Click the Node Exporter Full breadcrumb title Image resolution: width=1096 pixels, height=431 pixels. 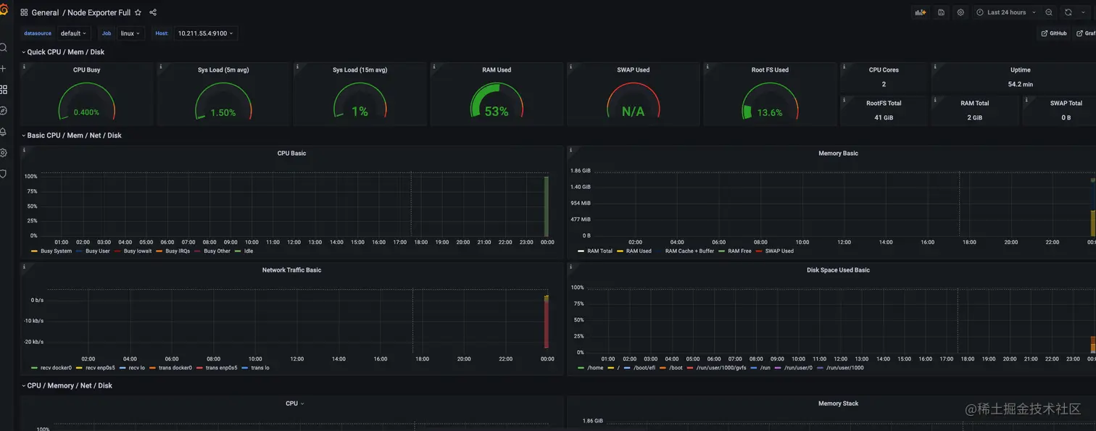tap(99, 12)
